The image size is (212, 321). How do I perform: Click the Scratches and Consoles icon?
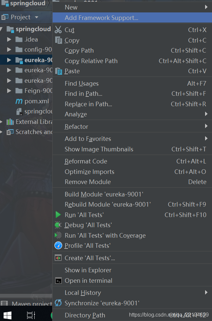coord(10,132)
